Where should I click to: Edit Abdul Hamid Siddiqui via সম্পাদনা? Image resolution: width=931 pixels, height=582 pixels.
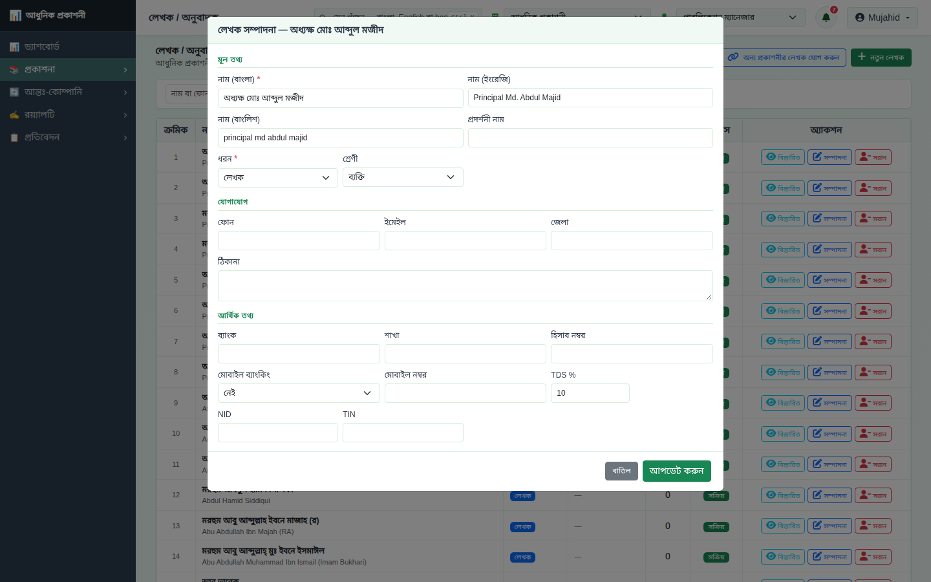[830, 495]
